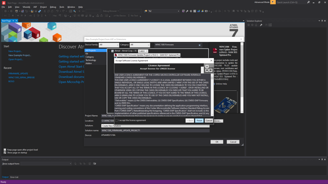Toggle 'Keep page open after project load' checkbox
The width and height of the screenshot is (328, 184).
[5, 149]
